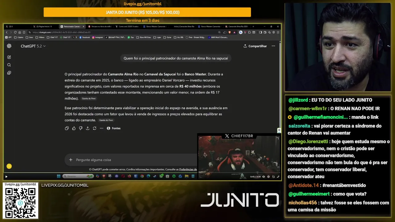395x222 pixels.
Task: Open the Windows Start menu
Action: 59,176
